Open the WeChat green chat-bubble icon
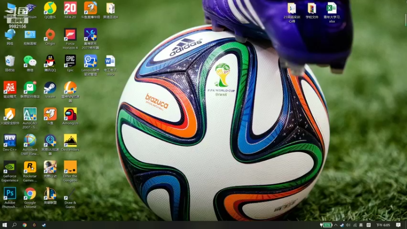Image resolution: width=407 pixels, height=229 pixels. (30, 63)
